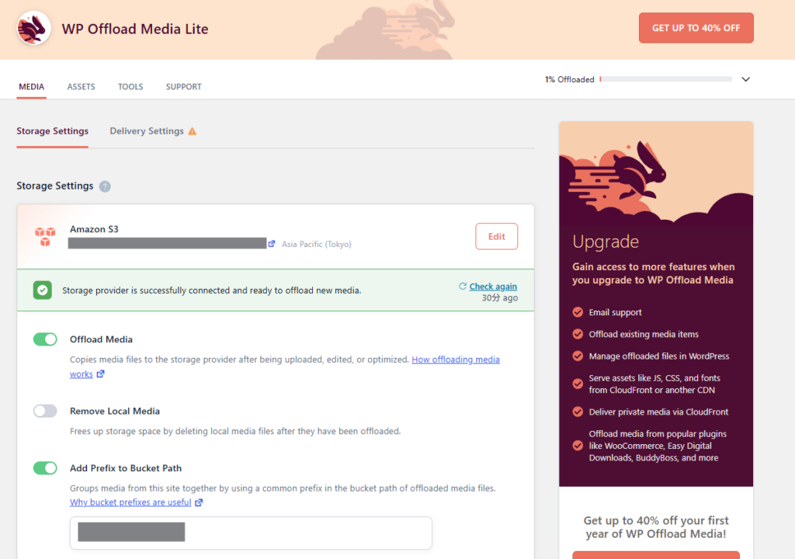Click the Delivery Settings warning triangle icon
Viewport: 795px width, 559px height.
pos(193,131)
